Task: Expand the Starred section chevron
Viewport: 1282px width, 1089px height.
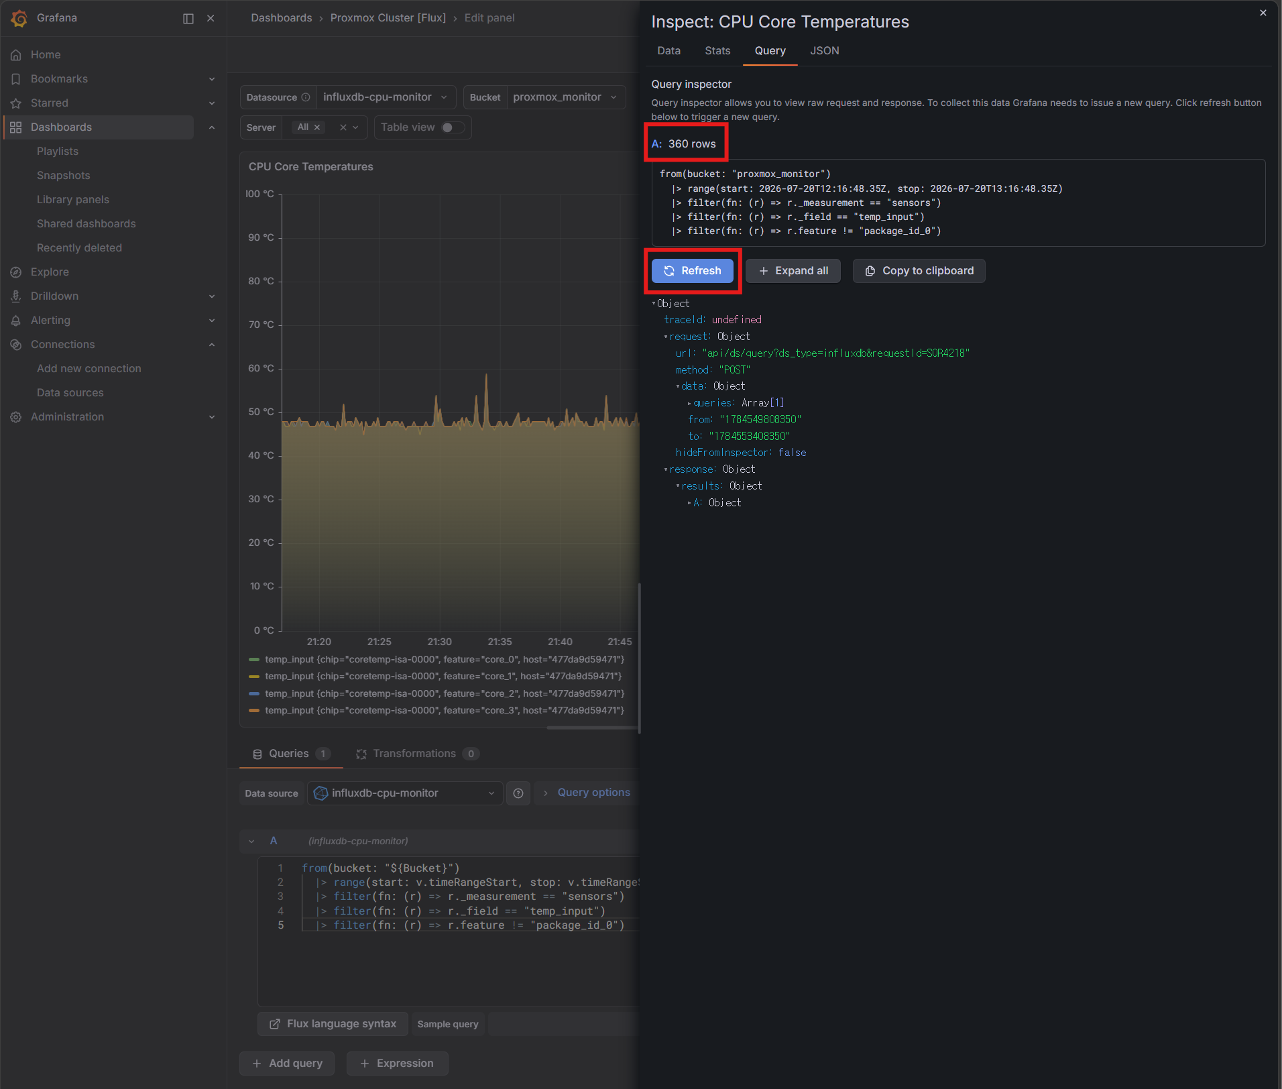Action: click(212, 103)
